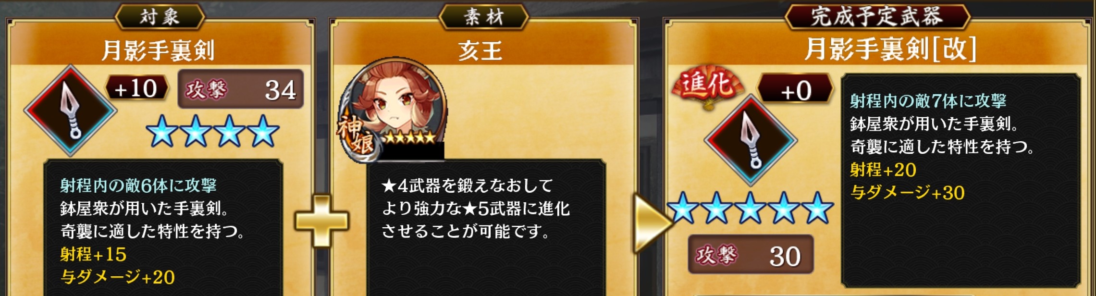Click the red 進化 fan badge

pyautogui.click(x=707, y=86)
